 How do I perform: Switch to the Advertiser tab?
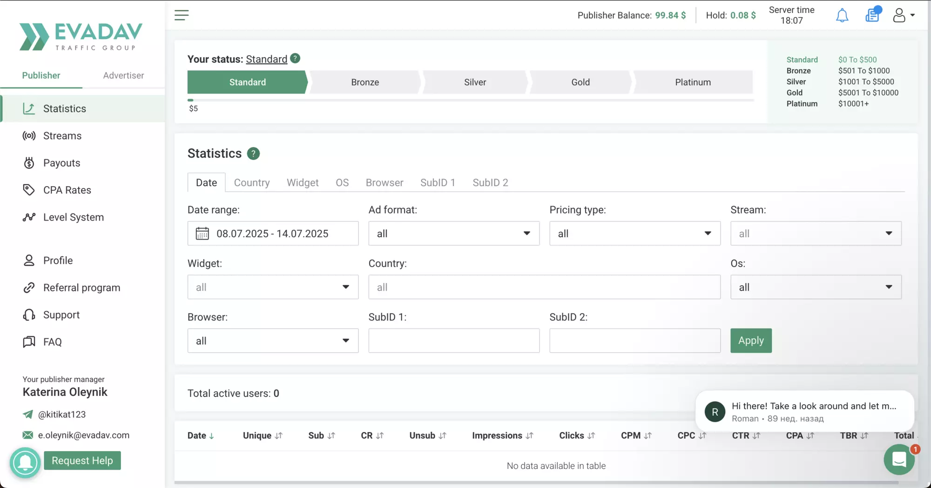point(123,75)
